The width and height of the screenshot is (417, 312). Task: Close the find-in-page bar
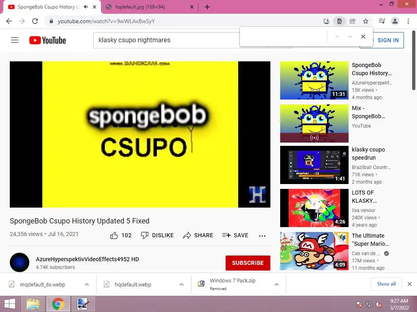tap(363, 37)
